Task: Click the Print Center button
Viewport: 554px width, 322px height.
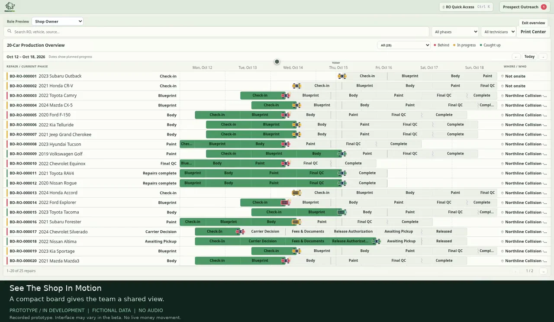Action: point(533,32)
